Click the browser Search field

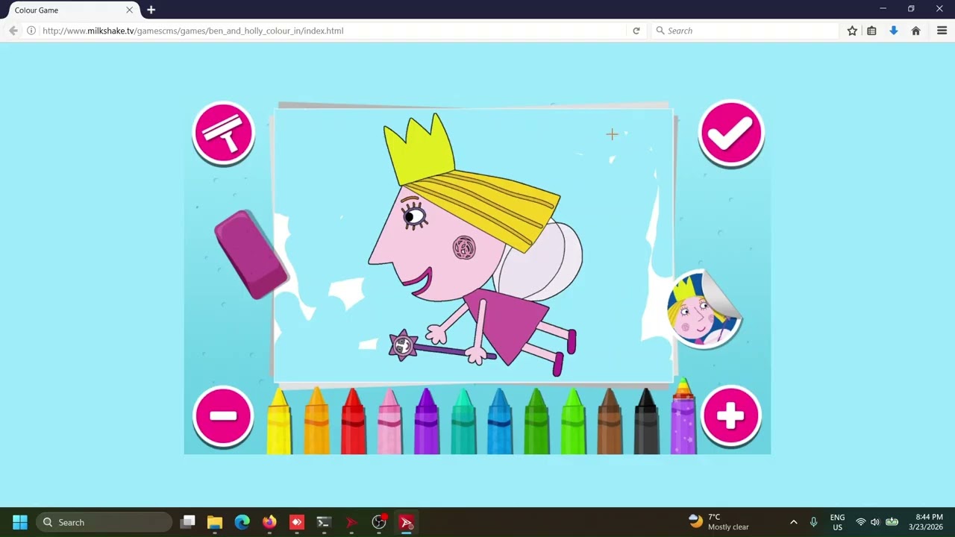point(745,31)
